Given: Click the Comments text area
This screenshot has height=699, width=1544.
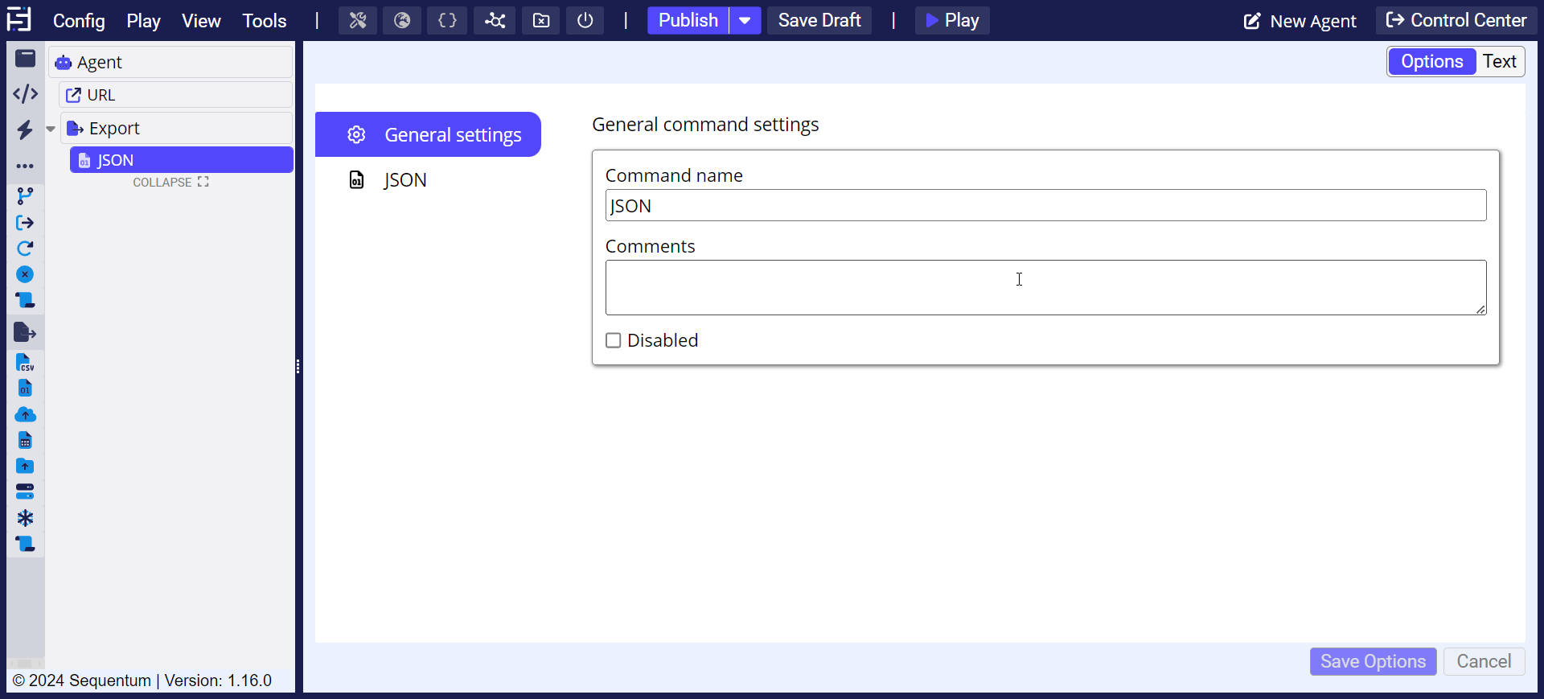Looking at the screenshot, I should pyautogui.click(x=1045, y=287).
